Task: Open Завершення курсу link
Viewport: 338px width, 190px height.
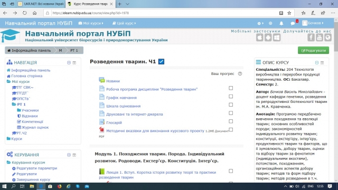Action: [33, 179]
